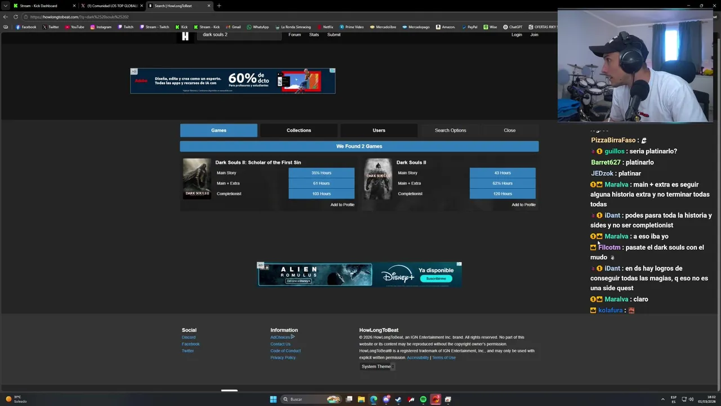Open the Contact Us footer link

pos(280,344)
